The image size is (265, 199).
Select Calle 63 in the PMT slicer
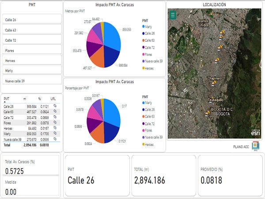(32, 29)
